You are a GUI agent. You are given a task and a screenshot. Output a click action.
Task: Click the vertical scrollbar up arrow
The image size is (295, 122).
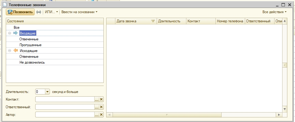tap(285, 21)
